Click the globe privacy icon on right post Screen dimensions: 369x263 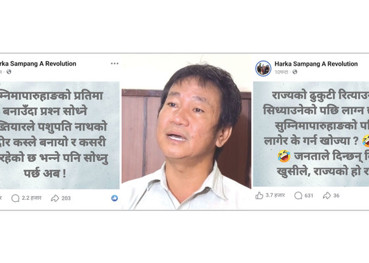295,72
